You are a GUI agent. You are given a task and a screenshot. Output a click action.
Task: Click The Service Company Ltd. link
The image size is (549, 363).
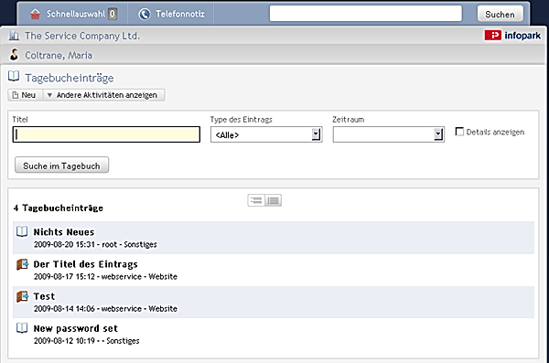pyautogui.click(x=82, y=36)
